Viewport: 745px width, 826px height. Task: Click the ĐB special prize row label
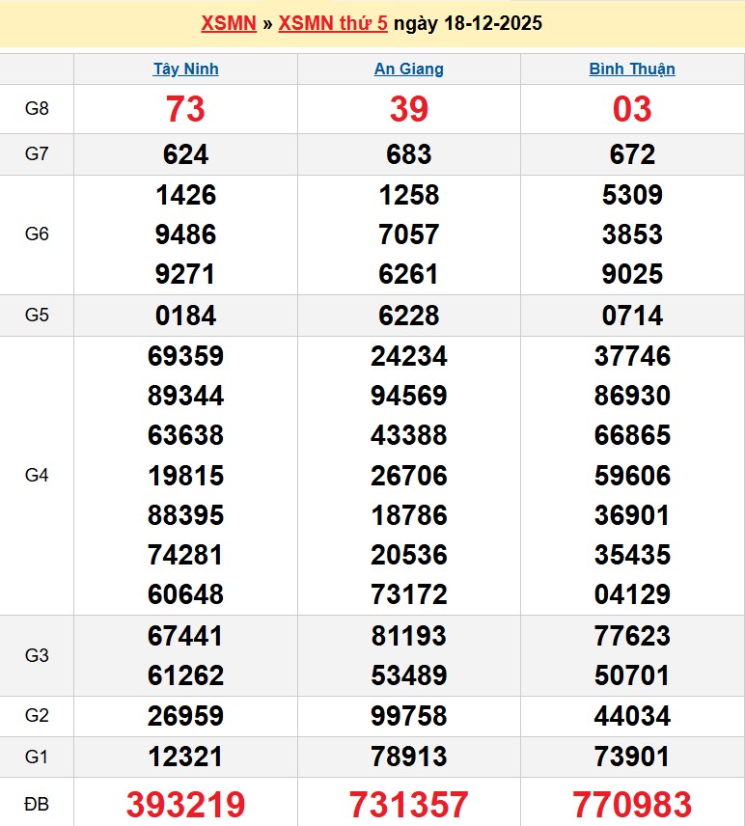37,804
